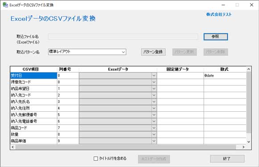The width and height of the screenshot is (259, 167).
Task: Click the 列番号 column header
Action: coord(68,69)
